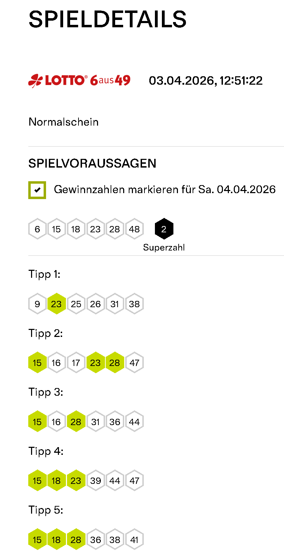Screen dimensions: 284x557
Task: Click number 9 in Tipp 1
Action: click(x=37, y=304)
